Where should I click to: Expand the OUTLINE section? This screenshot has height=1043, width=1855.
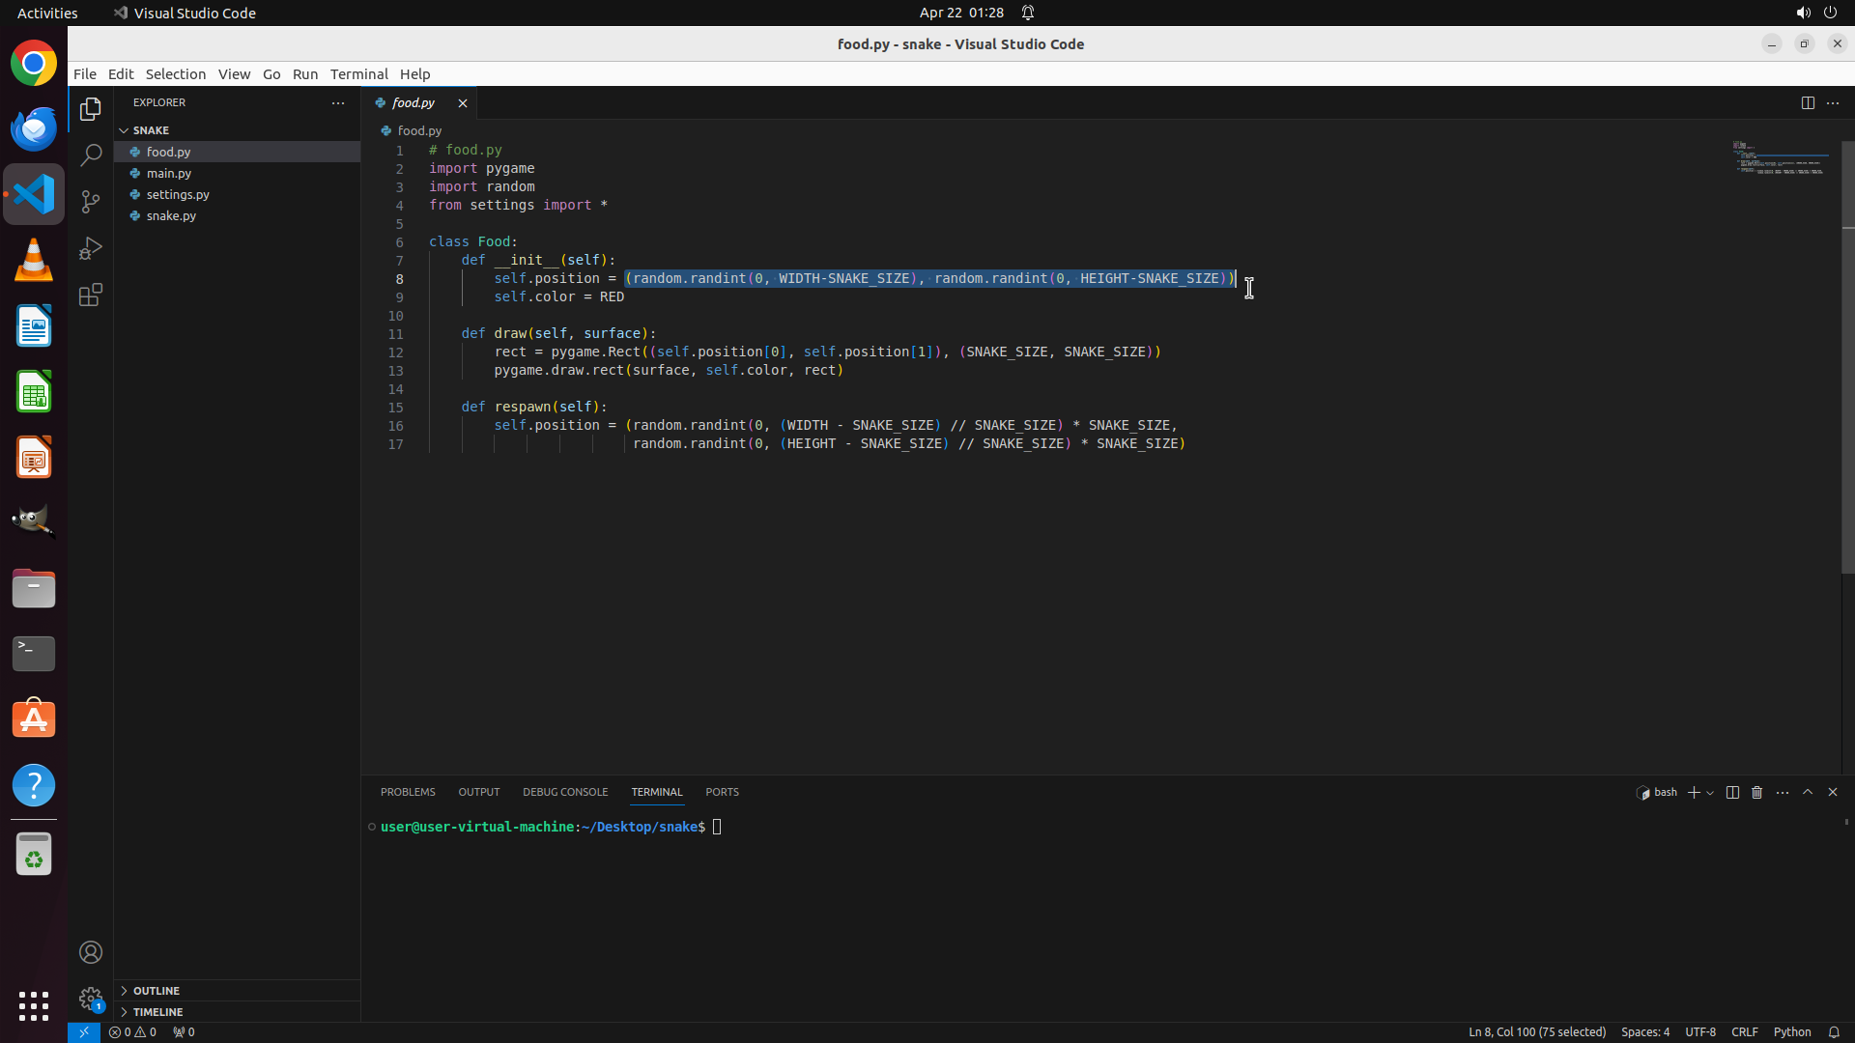click(157, 991)
